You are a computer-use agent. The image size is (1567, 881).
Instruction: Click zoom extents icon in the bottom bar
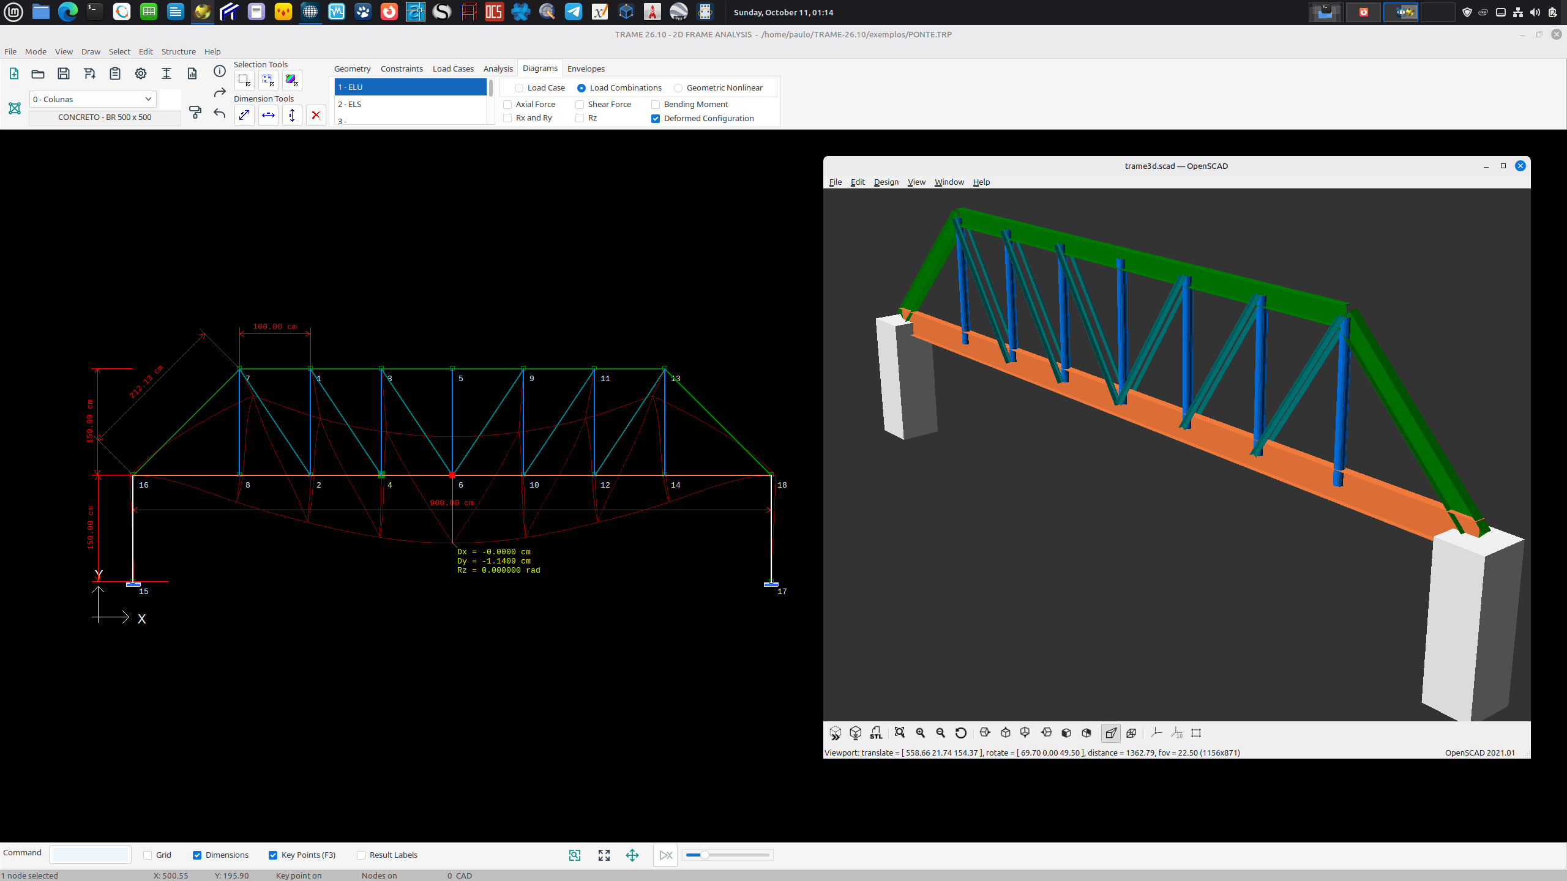[604, 855]
